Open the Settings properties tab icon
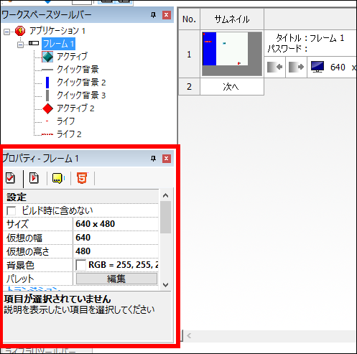The height and width of the screenshot is (354, 357). click(11, 178)
